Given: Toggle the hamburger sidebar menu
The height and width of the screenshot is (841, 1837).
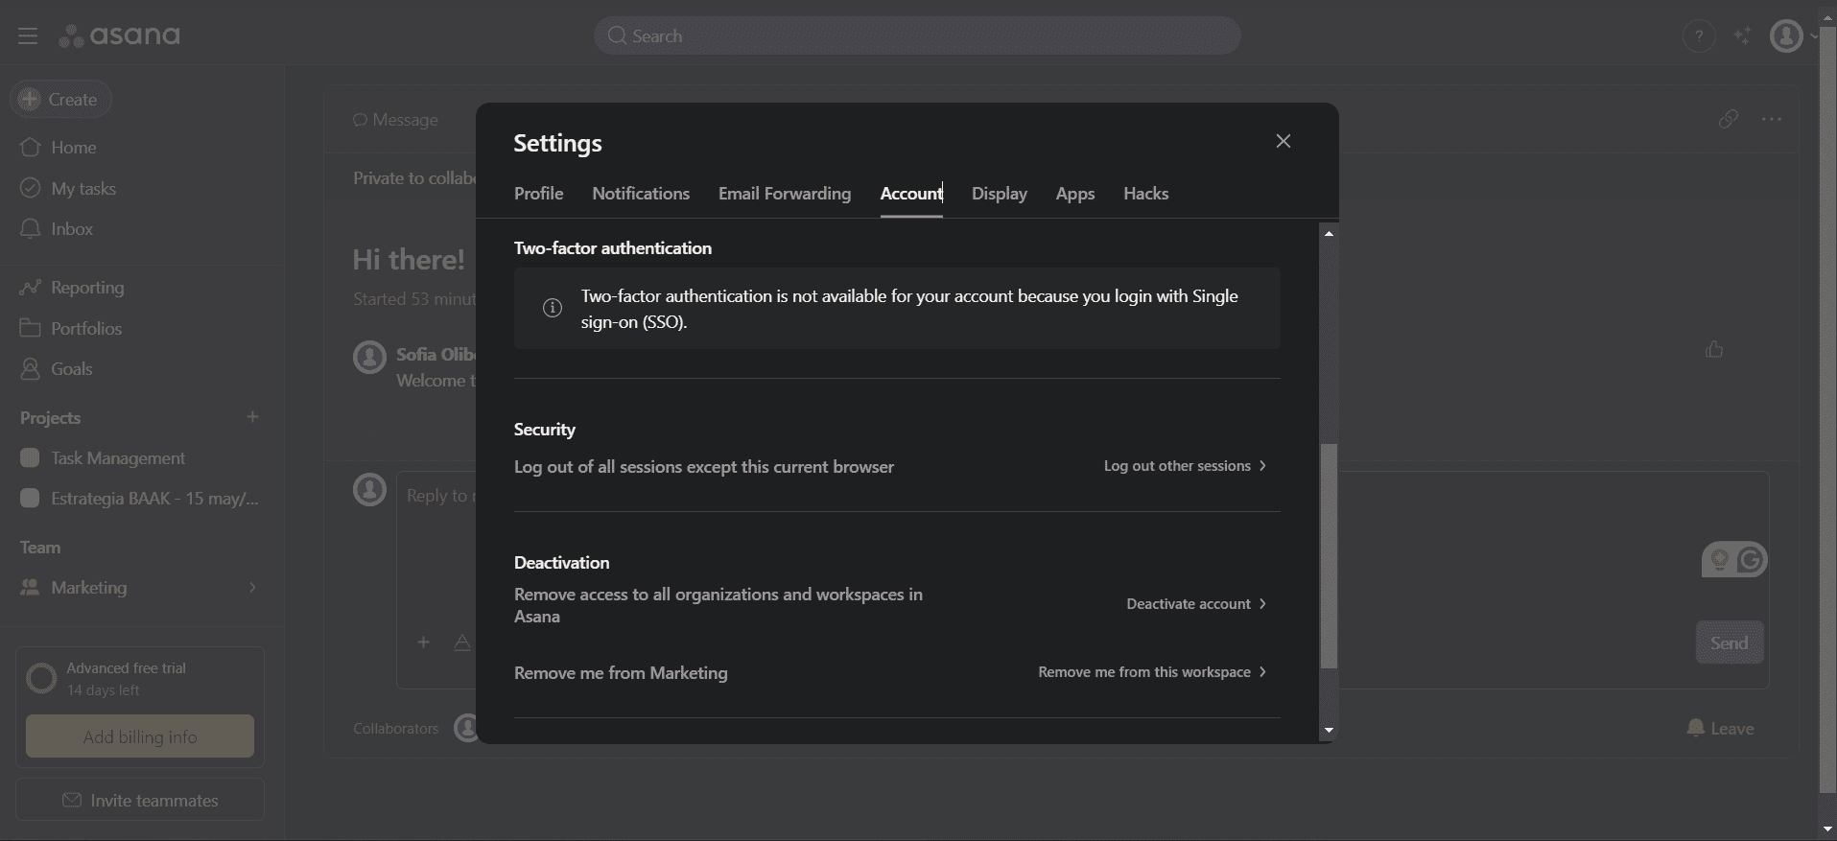Looking at the screenshot, I should [x=27, y=36].
